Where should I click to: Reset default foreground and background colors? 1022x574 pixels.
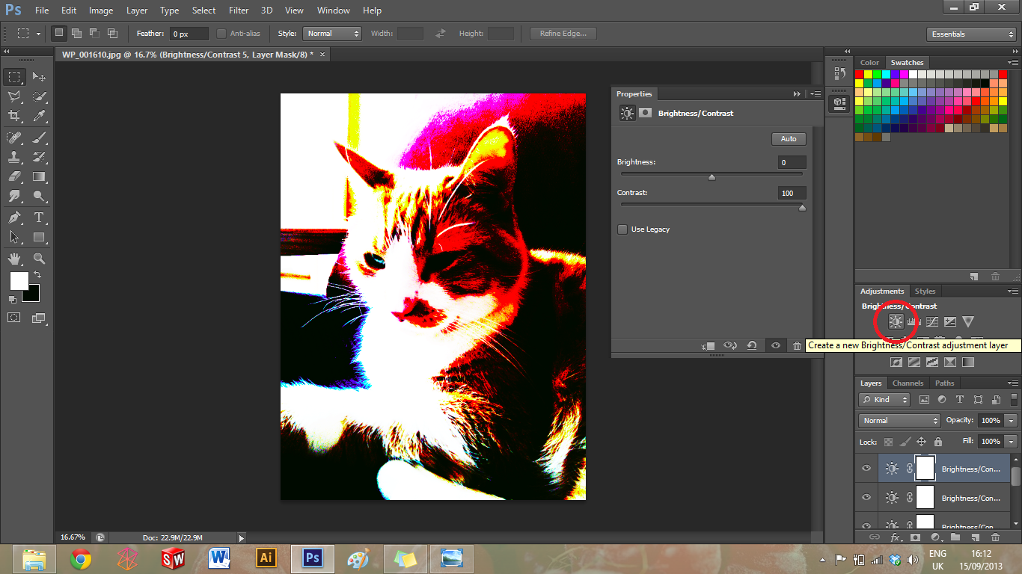tap(13, 299)
